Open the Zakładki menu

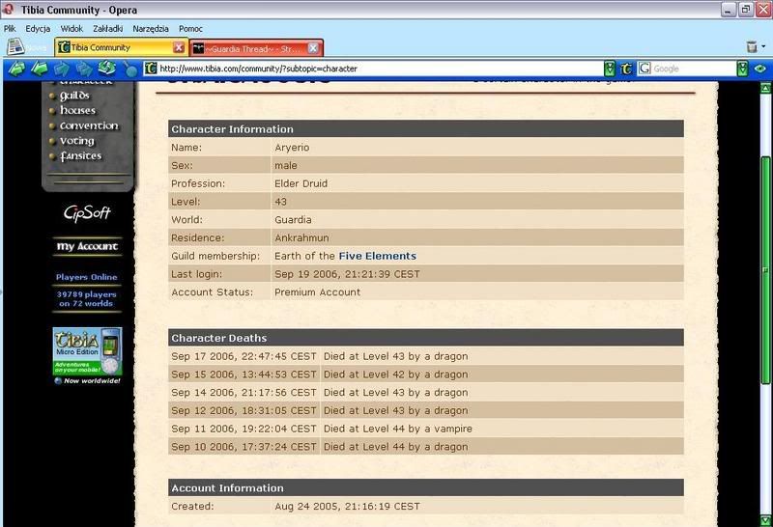107,29
